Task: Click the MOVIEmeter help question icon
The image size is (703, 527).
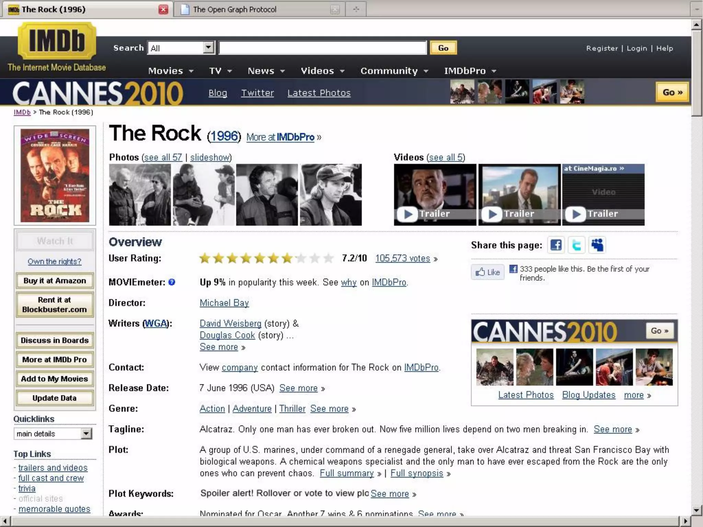Action: point(172,282)
